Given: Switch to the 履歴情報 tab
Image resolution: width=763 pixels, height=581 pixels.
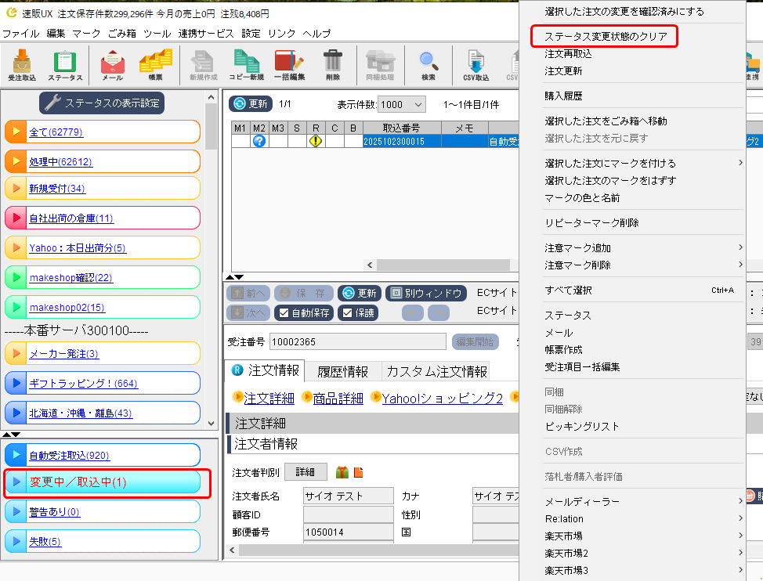Looking at the screenshot, I should 342,371.
